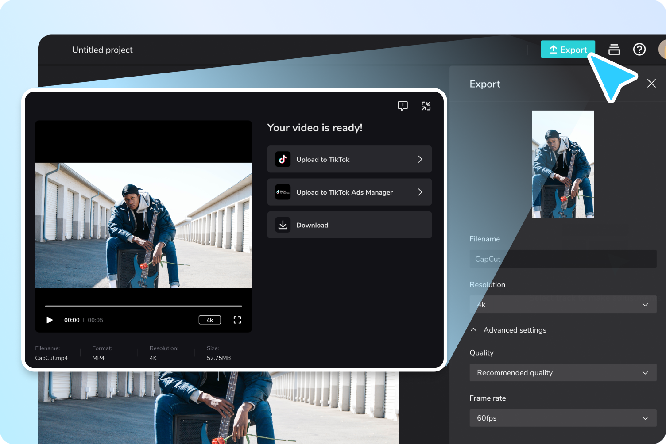Viewport: 666px width, 444px height.
Task: Click the Download button
Action: click(x=349, y=225)
